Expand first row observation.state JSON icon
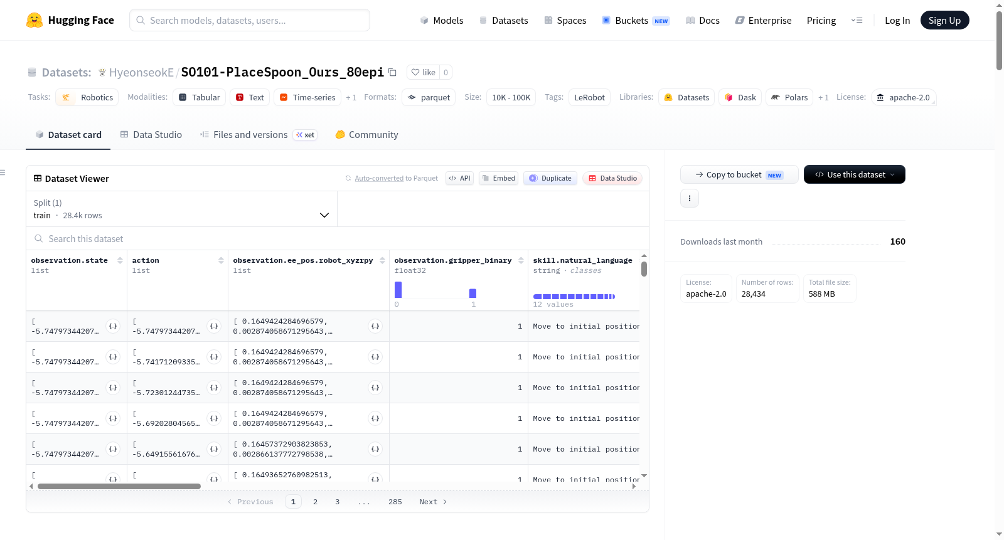The width and height of the screenshot is (1004, 540). [x=113, y=326]
